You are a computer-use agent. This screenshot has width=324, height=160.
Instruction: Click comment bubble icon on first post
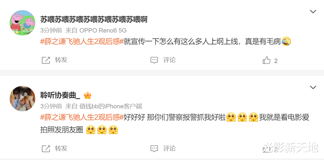click(x=154, y=60)
